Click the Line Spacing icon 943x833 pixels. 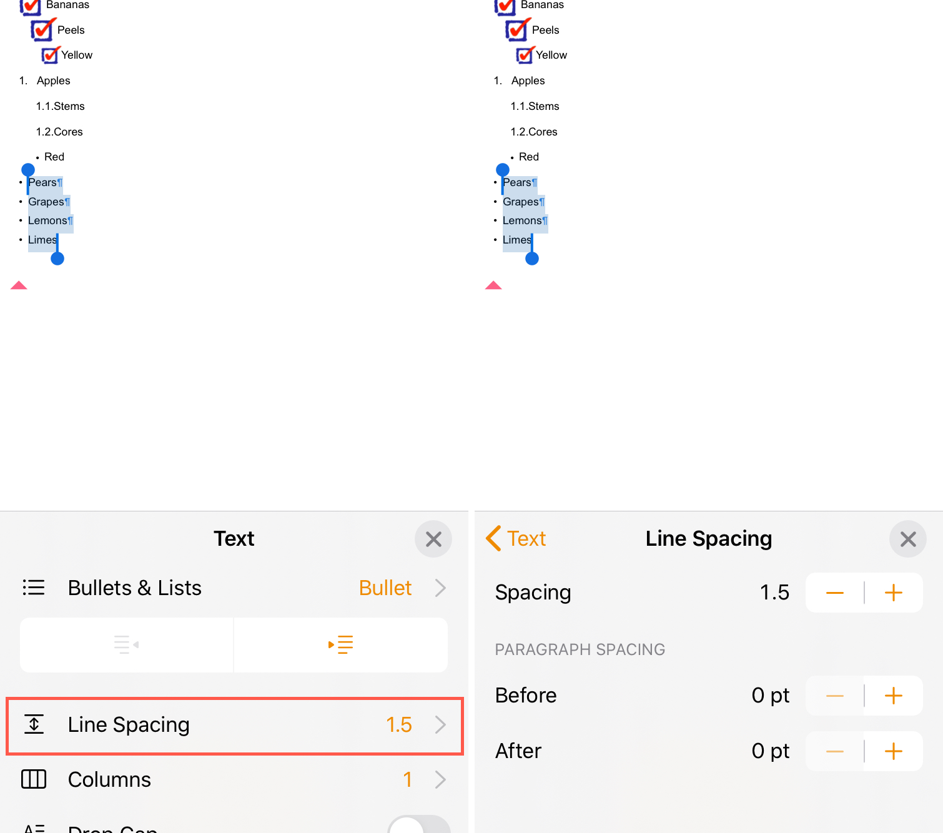pos(34,724)
